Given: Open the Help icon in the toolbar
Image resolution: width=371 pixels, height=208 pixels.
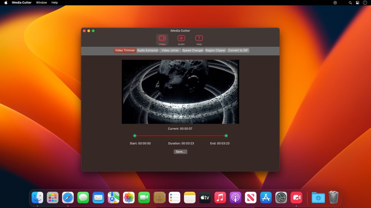Looking at the screenshot, I should coord(198,38).
